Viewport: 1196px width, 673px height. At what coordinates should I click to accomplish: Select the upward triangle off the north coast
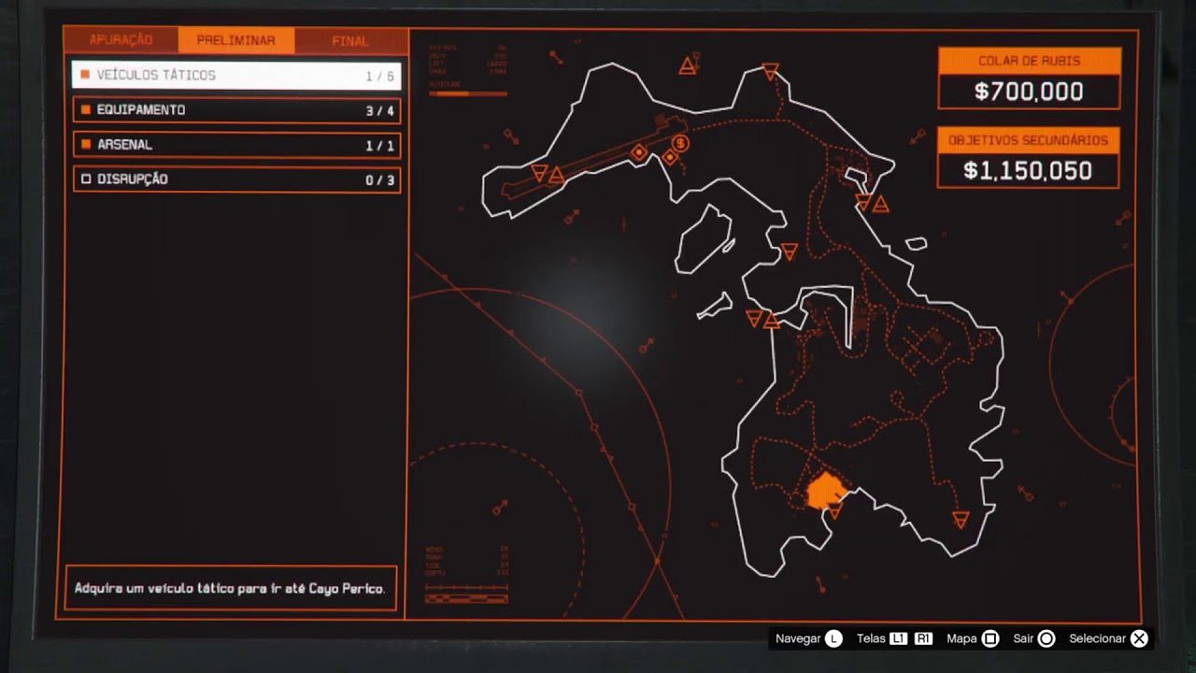(x=688, y=66)
